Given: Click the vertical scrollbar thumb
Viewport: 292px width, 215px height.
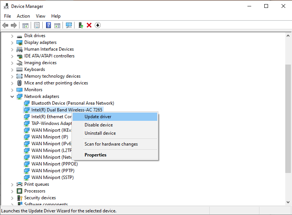Looking at the screenshot, I should coord(288,119).
